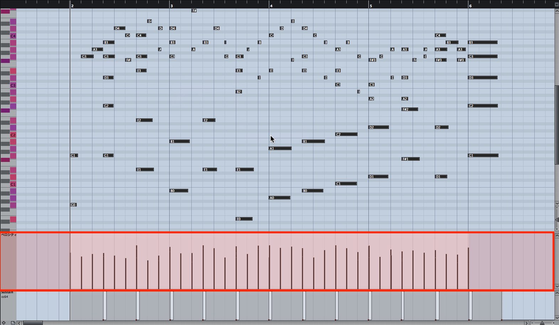
Task: Click the horizontal scroll right arrow
Action: (x=526, y=323)
